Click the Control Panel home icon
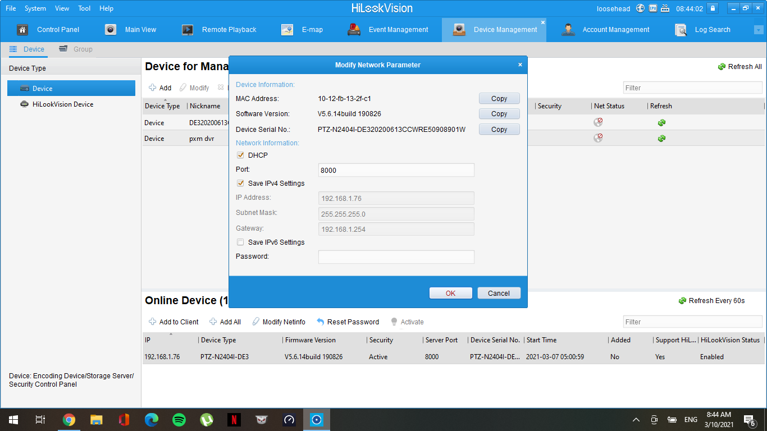Viewport: 767px width, 431px height. click(22, 30)
